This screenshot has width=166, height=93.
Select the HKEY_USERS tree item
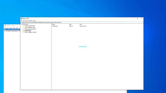point(28,31)
